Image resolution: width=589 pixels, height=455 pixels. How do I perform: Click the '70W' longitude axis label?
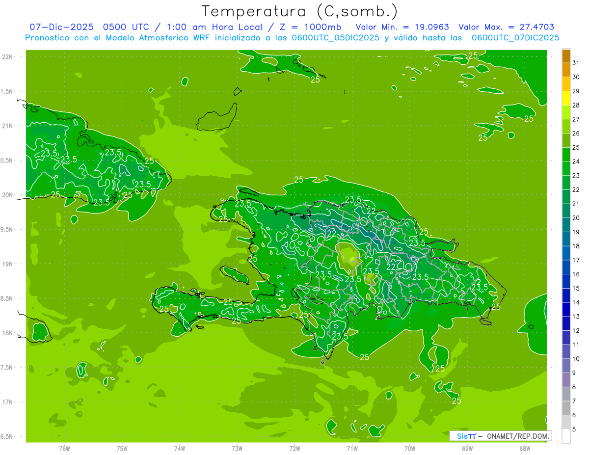coord(410,449)
